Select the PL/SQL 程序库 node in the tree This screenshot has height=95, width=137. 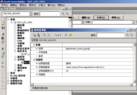pyautogui.click(x=18, y=76)
